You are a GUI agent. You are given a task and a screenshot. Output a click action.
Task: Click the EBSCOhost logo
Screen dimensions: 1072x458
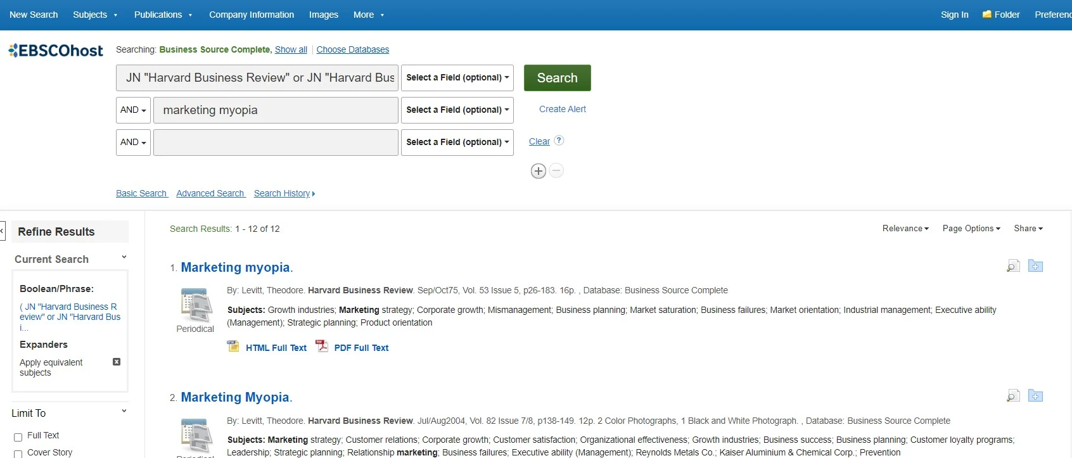click(56, 51)
